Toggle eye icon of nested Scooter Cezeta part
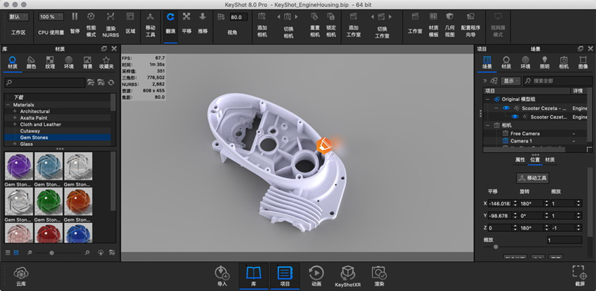The image size is (596, 291). (x=515, y=117)
